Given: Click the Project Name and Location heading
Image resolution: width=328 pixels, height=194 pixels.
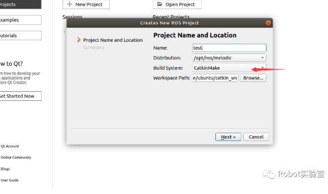Looking at the screenshot, I should [x=195, y=35].
